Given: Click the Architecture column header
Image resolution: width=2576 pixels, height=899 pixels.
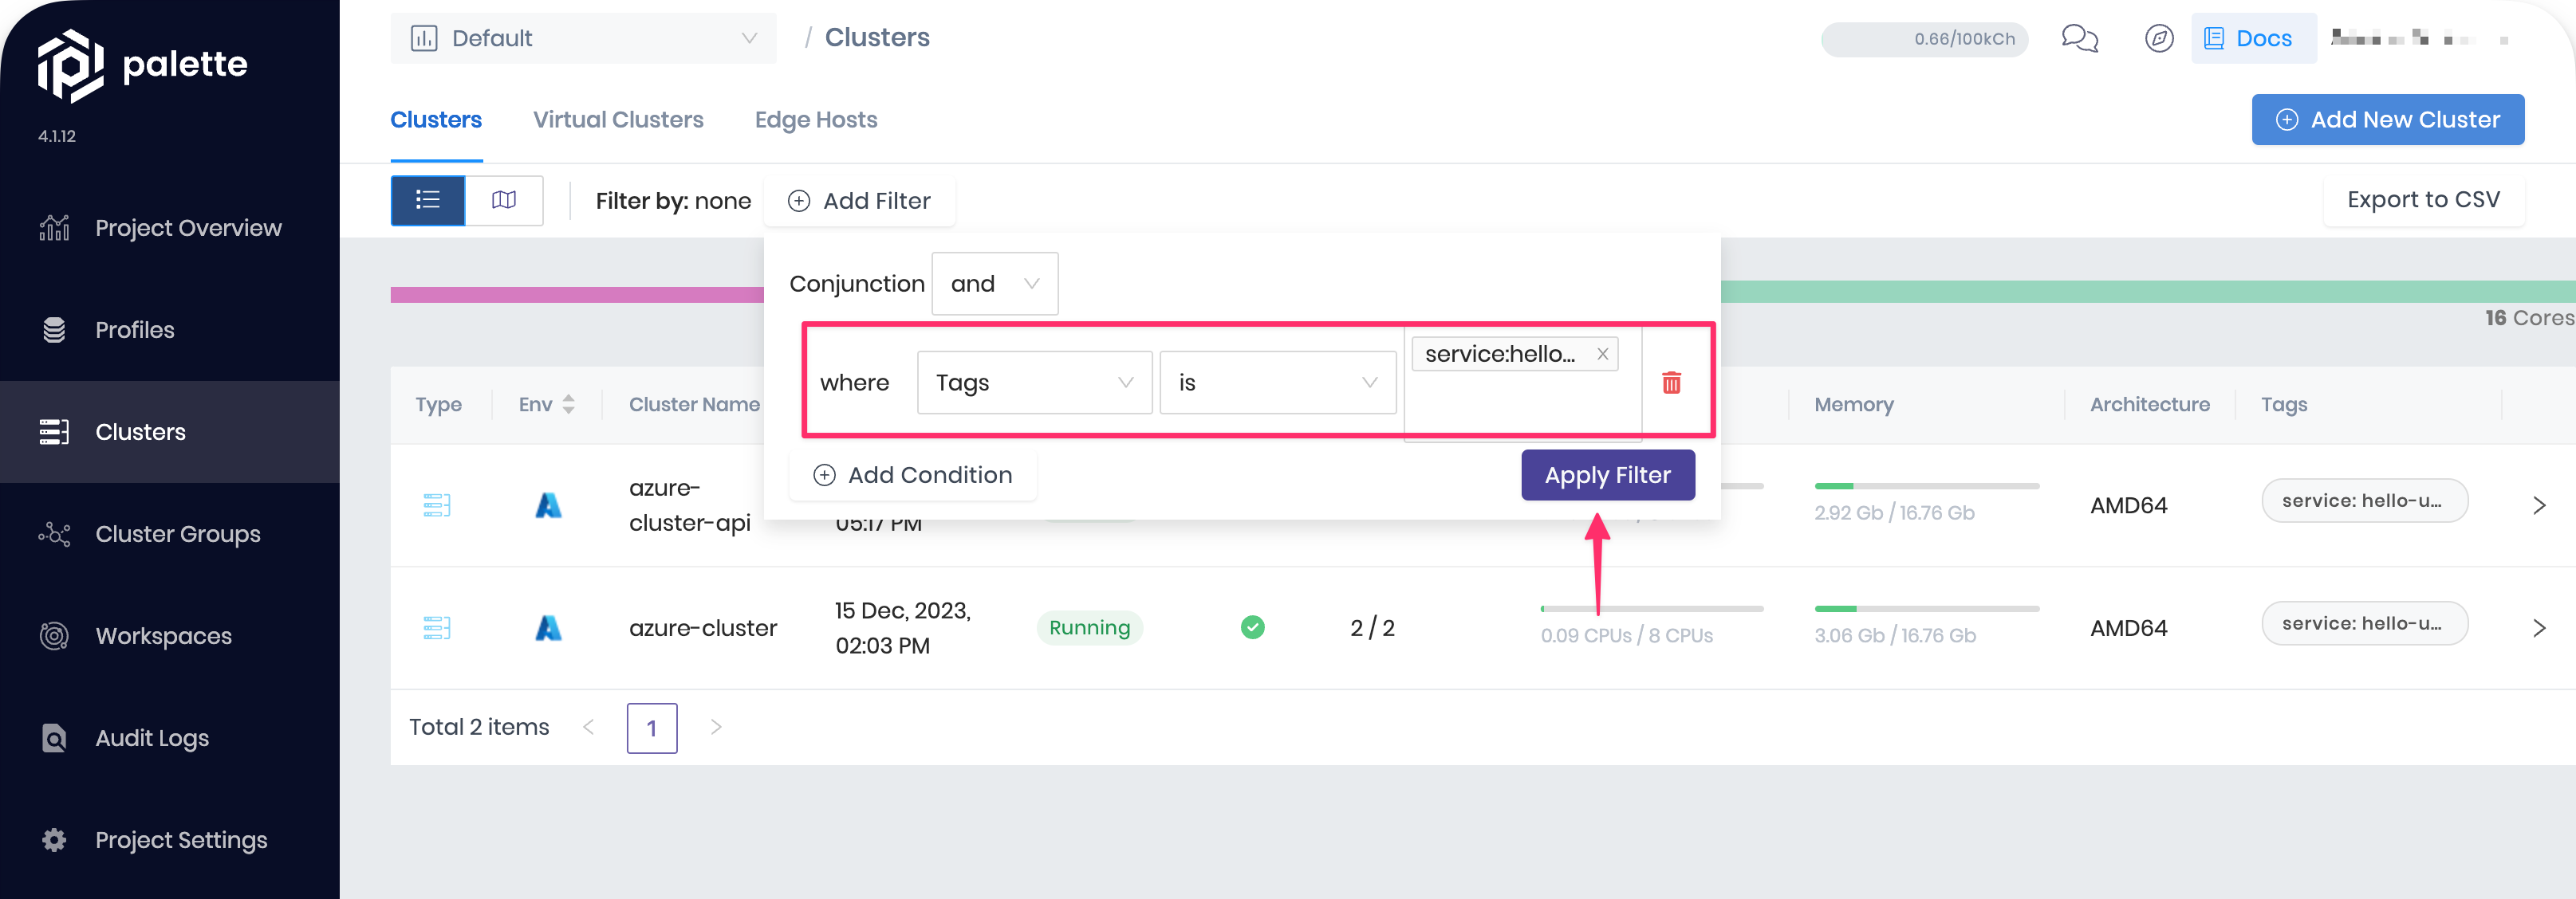Looking at the screenshot, I should pos(2149,405).
